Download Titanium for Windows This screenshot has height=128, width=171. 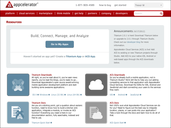[44, 95]
